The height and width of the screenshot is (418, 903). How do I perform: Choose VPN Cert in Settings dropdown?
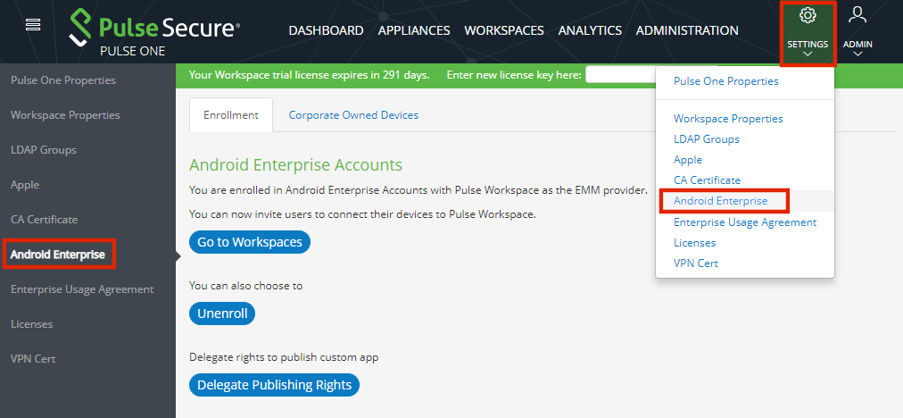(x=696, y=263)
